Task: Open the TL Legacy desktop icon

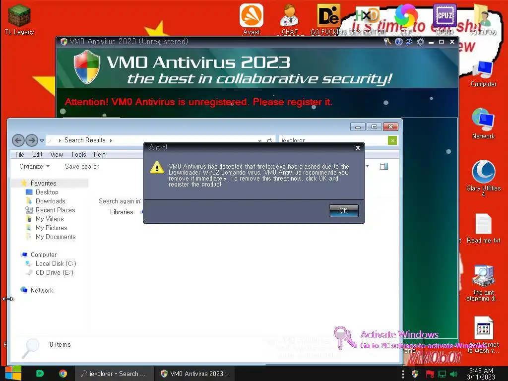Action: [x=19, y=19]
